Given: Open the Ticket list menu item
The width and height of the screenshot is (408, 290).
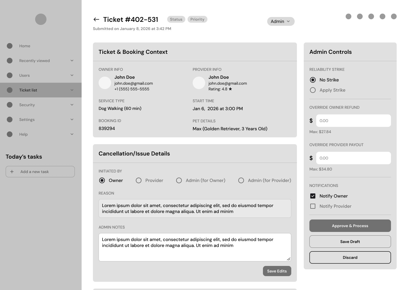Looking at the screenshot, I should point(28,90).
